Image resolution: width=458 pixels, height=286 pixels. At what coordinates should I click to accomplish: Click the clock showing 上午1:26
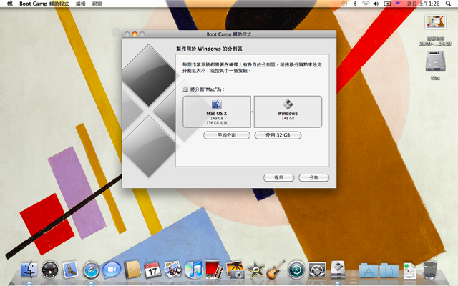(x=423, y=4)
